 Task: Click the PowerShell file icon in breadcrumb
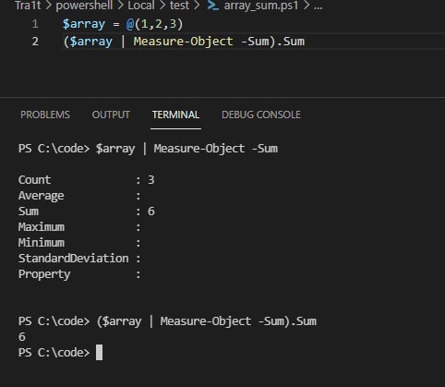213,6
